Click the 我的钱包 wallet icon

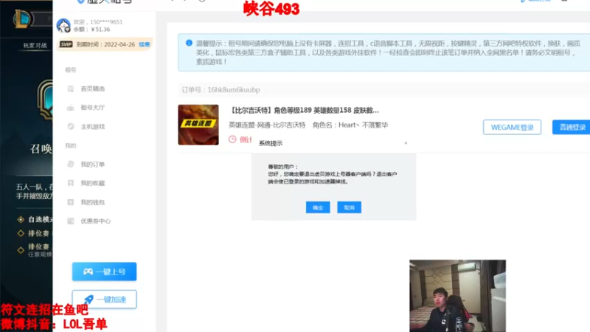[x=70, y=202]
